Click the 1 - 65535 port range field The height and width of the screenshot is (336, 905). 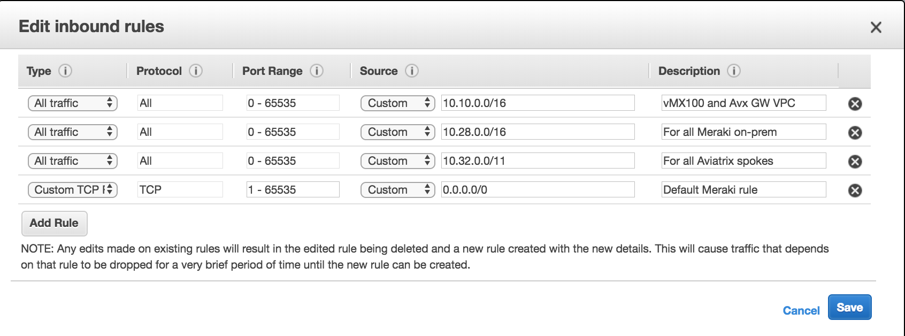(293, 190)
